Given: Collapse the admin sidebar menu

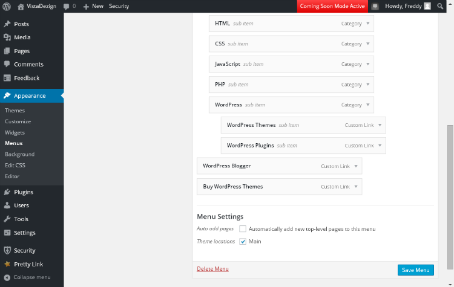Looking at the screenshot, I should pyautogui.click(x=27, y=277).
